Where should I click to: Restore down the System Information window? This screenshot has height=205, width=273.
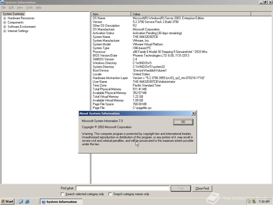[x=265, y=2]
